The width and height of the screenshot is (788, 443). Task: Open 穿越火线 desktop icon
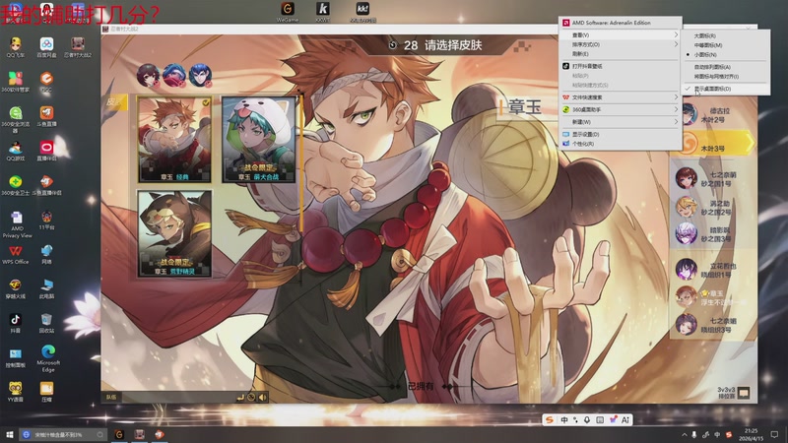[x=16, y=289]
